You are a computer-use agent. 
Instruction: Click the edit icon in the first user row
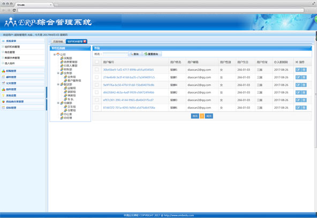(x=298, y=70)
